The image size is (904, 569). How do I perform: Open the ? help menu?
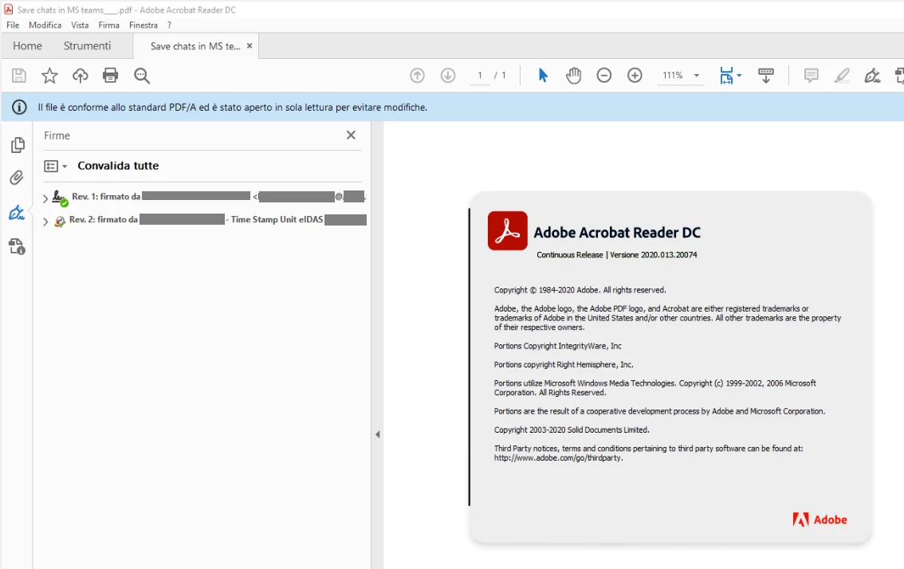(169, 25)
